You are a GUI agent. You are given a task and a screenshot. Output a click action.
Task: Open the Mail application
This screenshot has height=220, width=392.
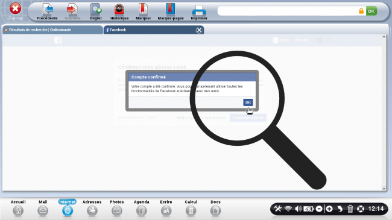(43, 208)
